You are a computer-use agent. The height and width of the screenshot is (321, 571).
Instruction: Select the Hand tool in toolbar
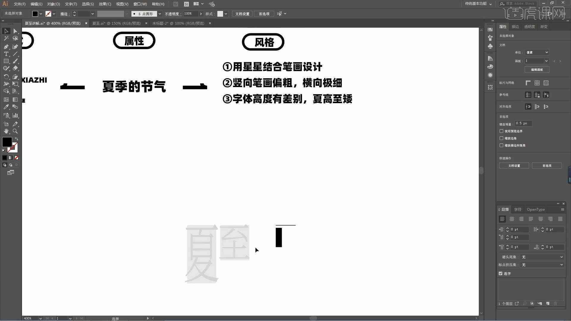tap(6, 131)
